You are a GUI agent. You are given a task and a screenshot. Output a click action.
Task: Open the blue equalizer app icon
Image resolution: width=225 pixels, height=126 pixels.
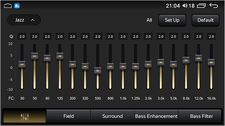17,6
